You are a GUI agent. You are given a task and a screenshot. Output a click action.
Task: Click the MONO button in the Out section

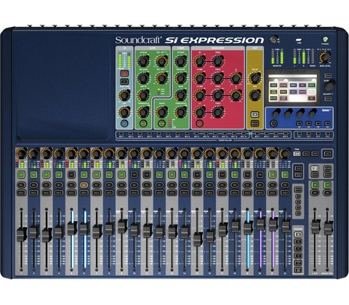point(254,123)
